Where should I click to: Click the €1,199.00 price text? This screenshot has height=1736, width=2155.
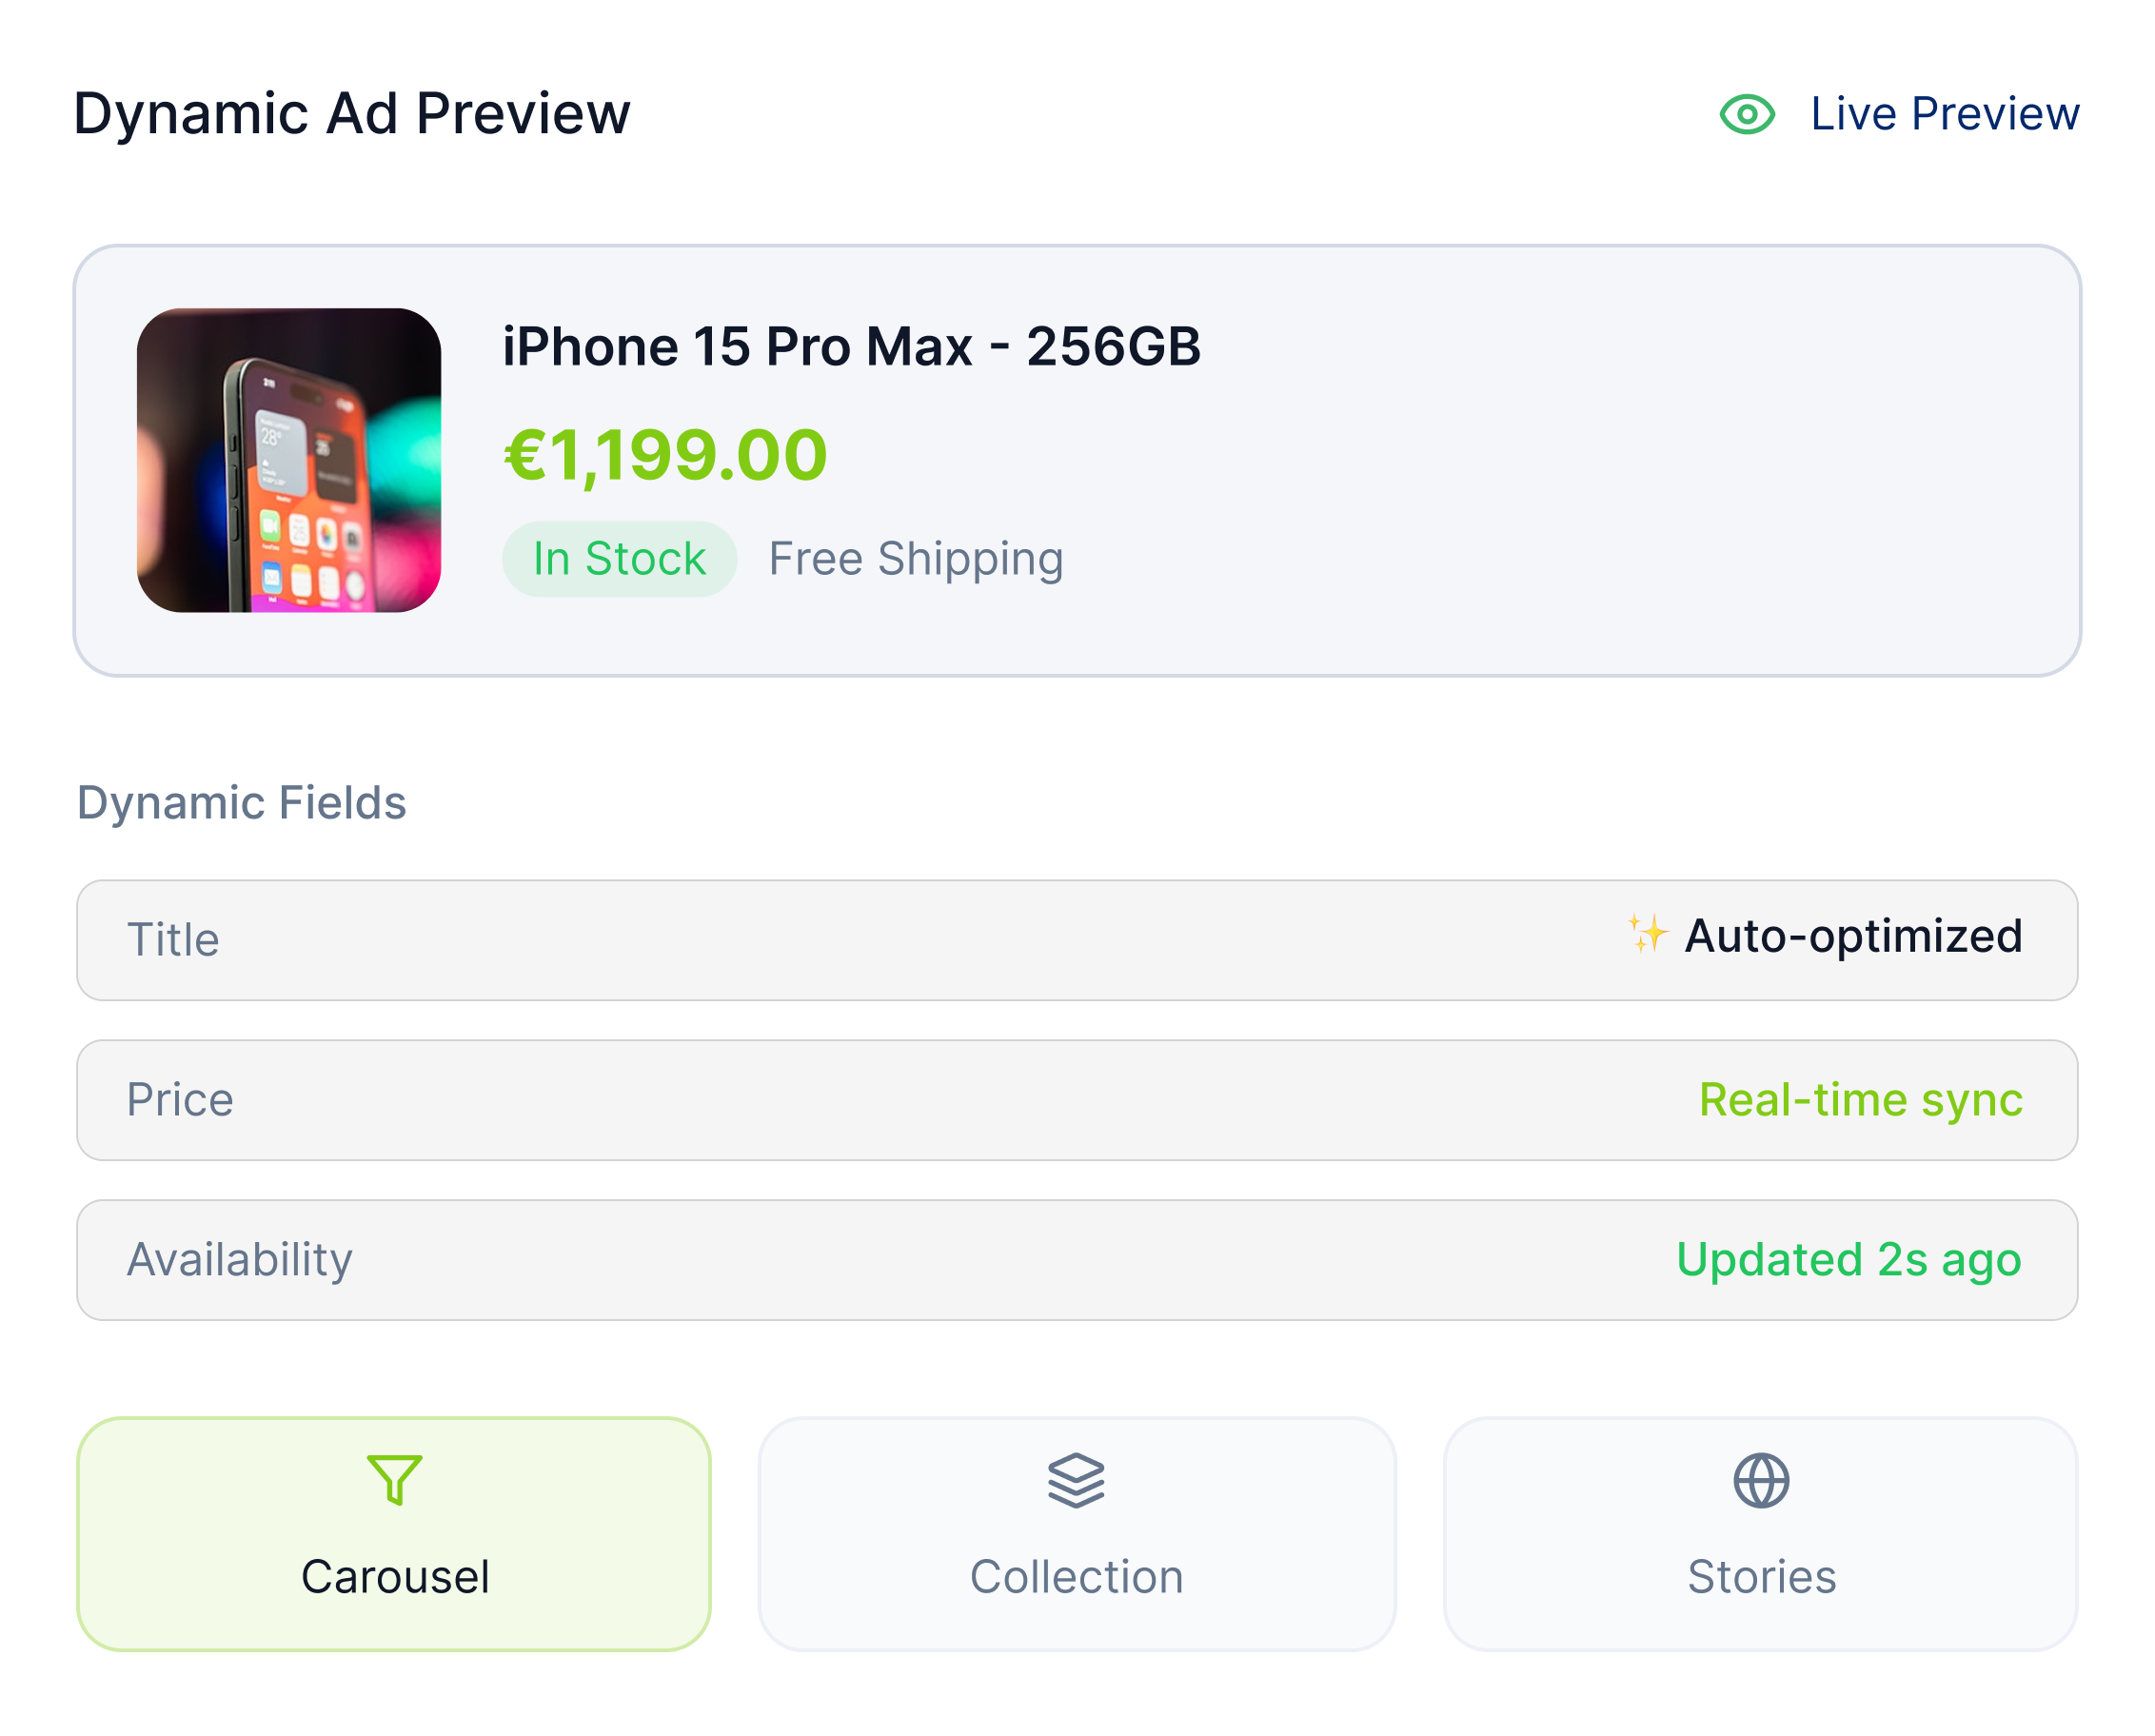click(x=666, y=455)
